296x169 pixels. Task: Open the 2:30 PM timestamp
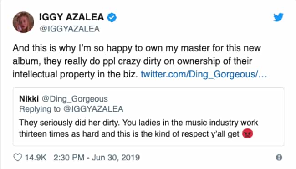(69, 158)
